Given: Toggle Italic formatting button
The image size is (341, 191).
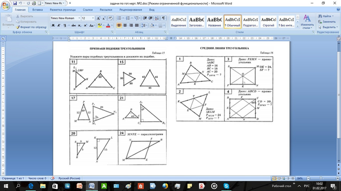Looking at the screenshot, I should tap(59, 25).
